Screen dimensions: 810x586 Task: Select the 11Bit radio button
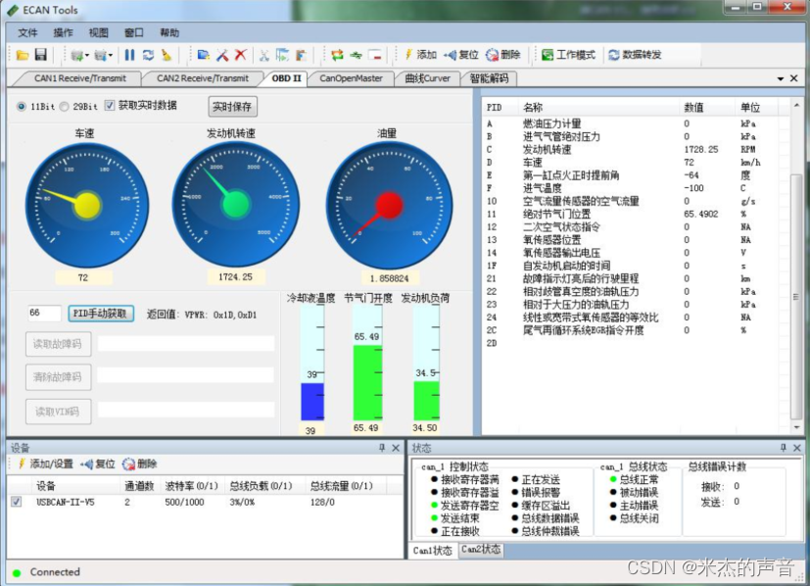point(22,106)
